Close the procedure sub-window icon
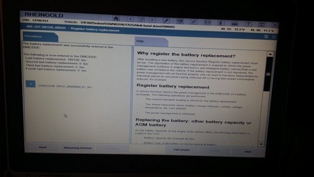 (274, 37)
